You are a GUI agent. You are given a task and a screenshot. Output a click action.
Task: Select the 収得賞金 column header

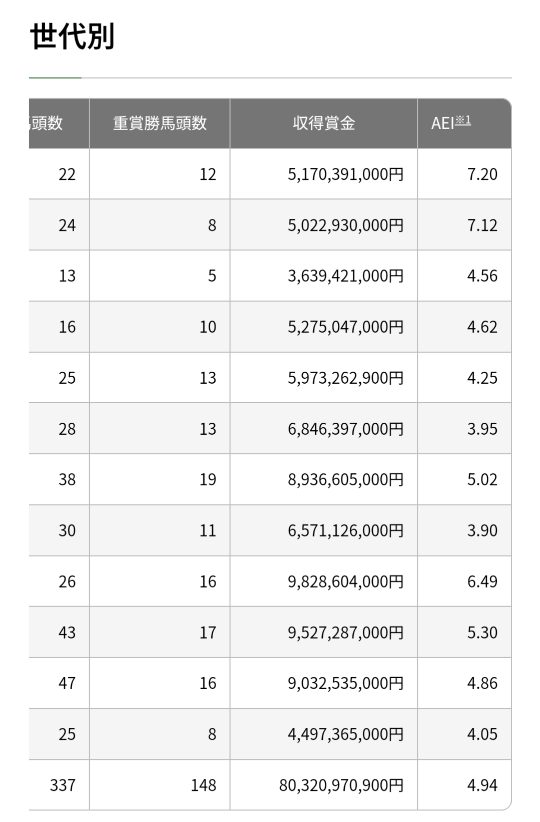tap(323, 123)
